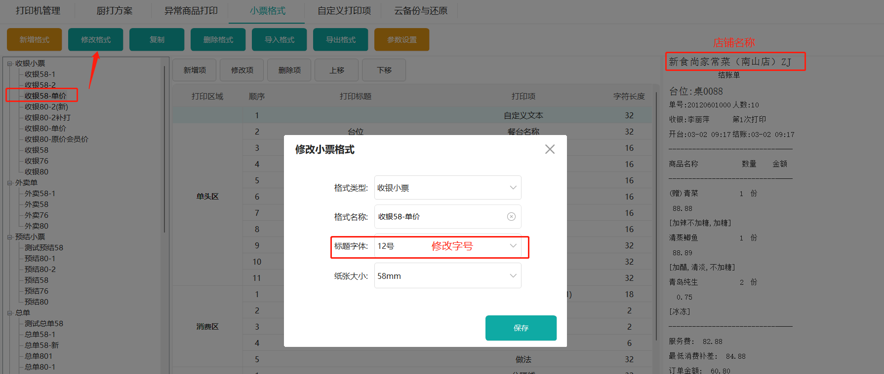The height and width of the screenshot is (374, 884).
Task: Close the 修改小票格式 dialog
Action: 550,149
